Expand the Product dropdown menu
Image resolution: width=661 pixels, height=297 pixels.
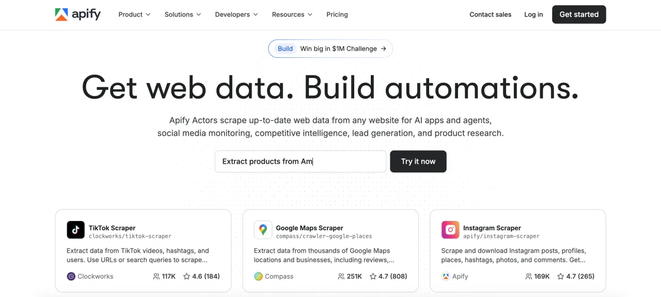click(134, 14)
